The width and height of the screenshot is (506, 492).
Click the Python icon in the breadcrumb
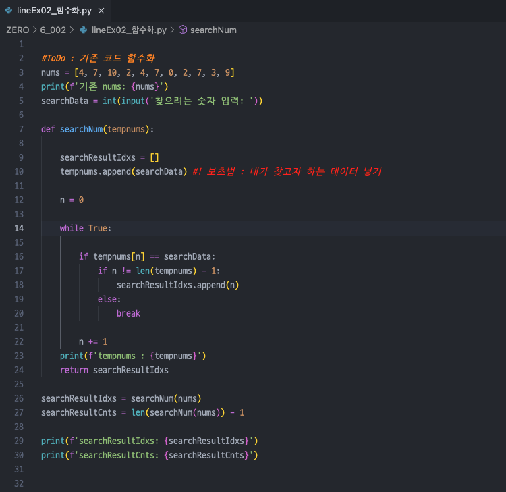84,30
